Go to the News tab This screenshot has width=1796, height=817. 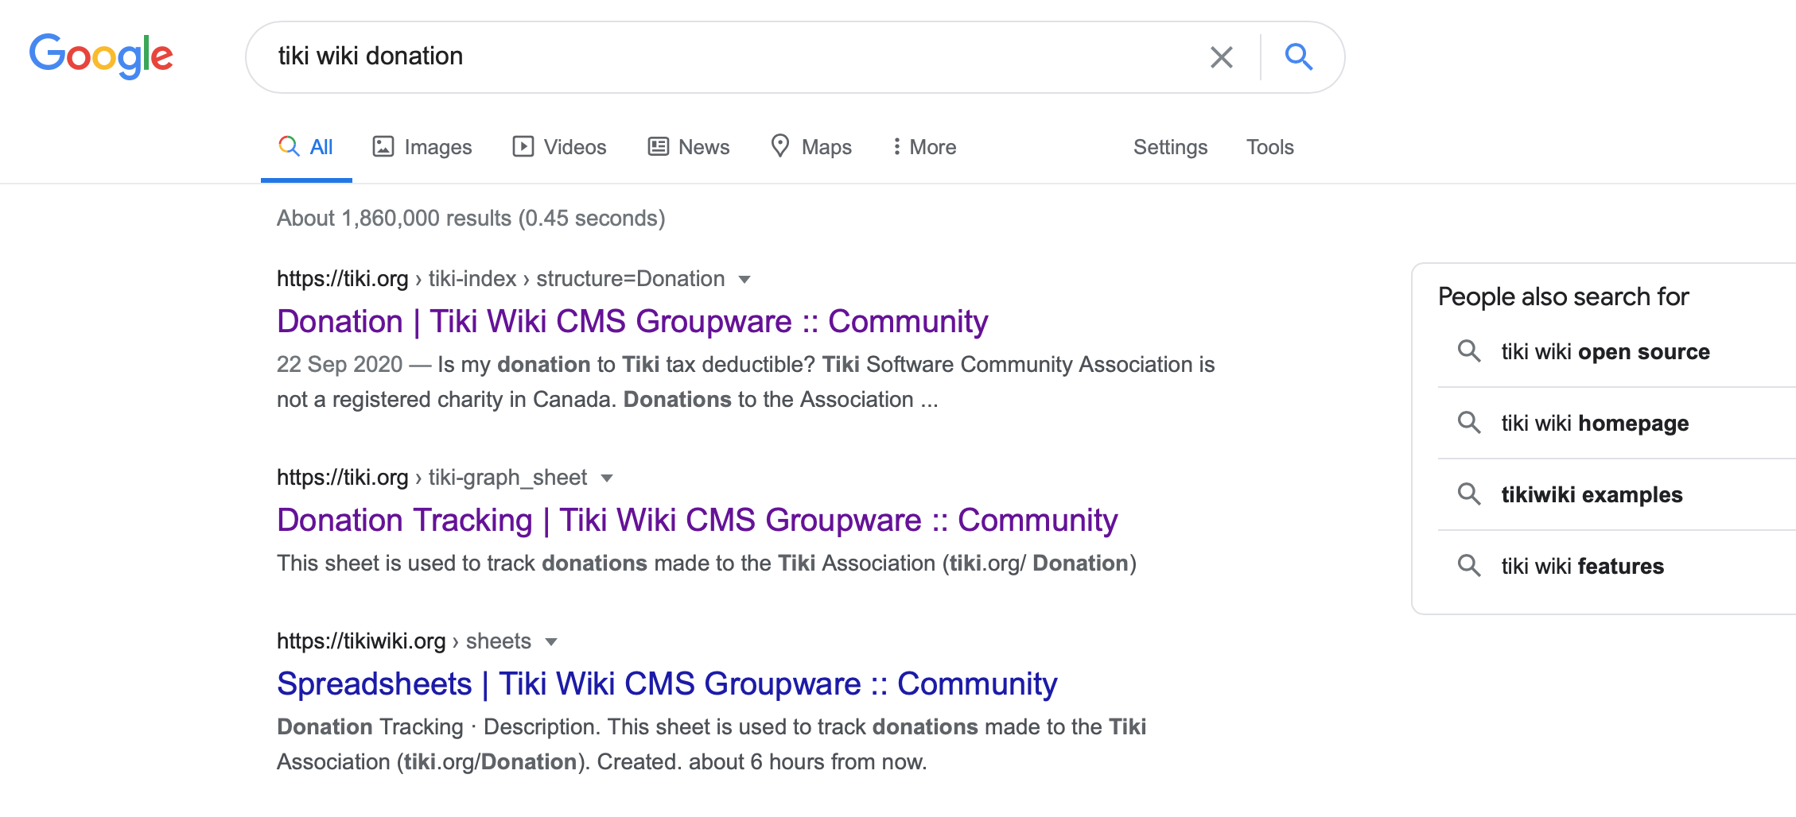[x=689, y=147]
